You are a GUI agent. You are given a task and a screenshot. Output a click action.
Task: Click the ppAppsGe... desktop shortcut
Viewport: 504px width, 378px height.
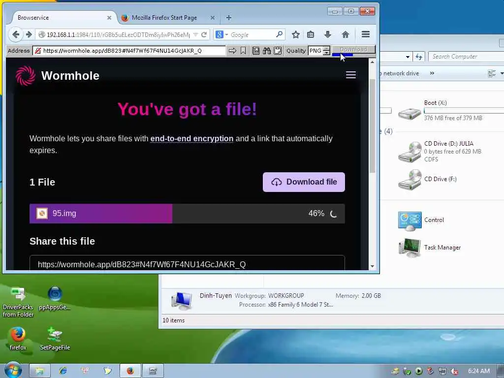coord(55,298)
